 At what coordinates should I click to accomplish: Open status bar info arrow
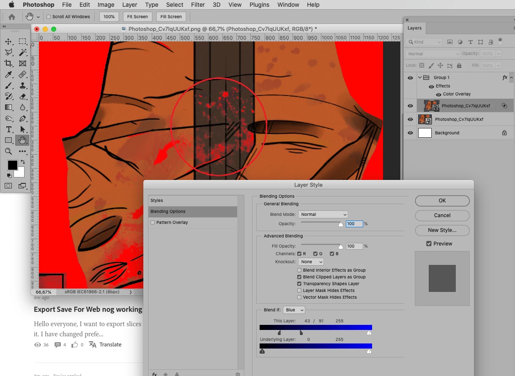(x=130, y=292)
